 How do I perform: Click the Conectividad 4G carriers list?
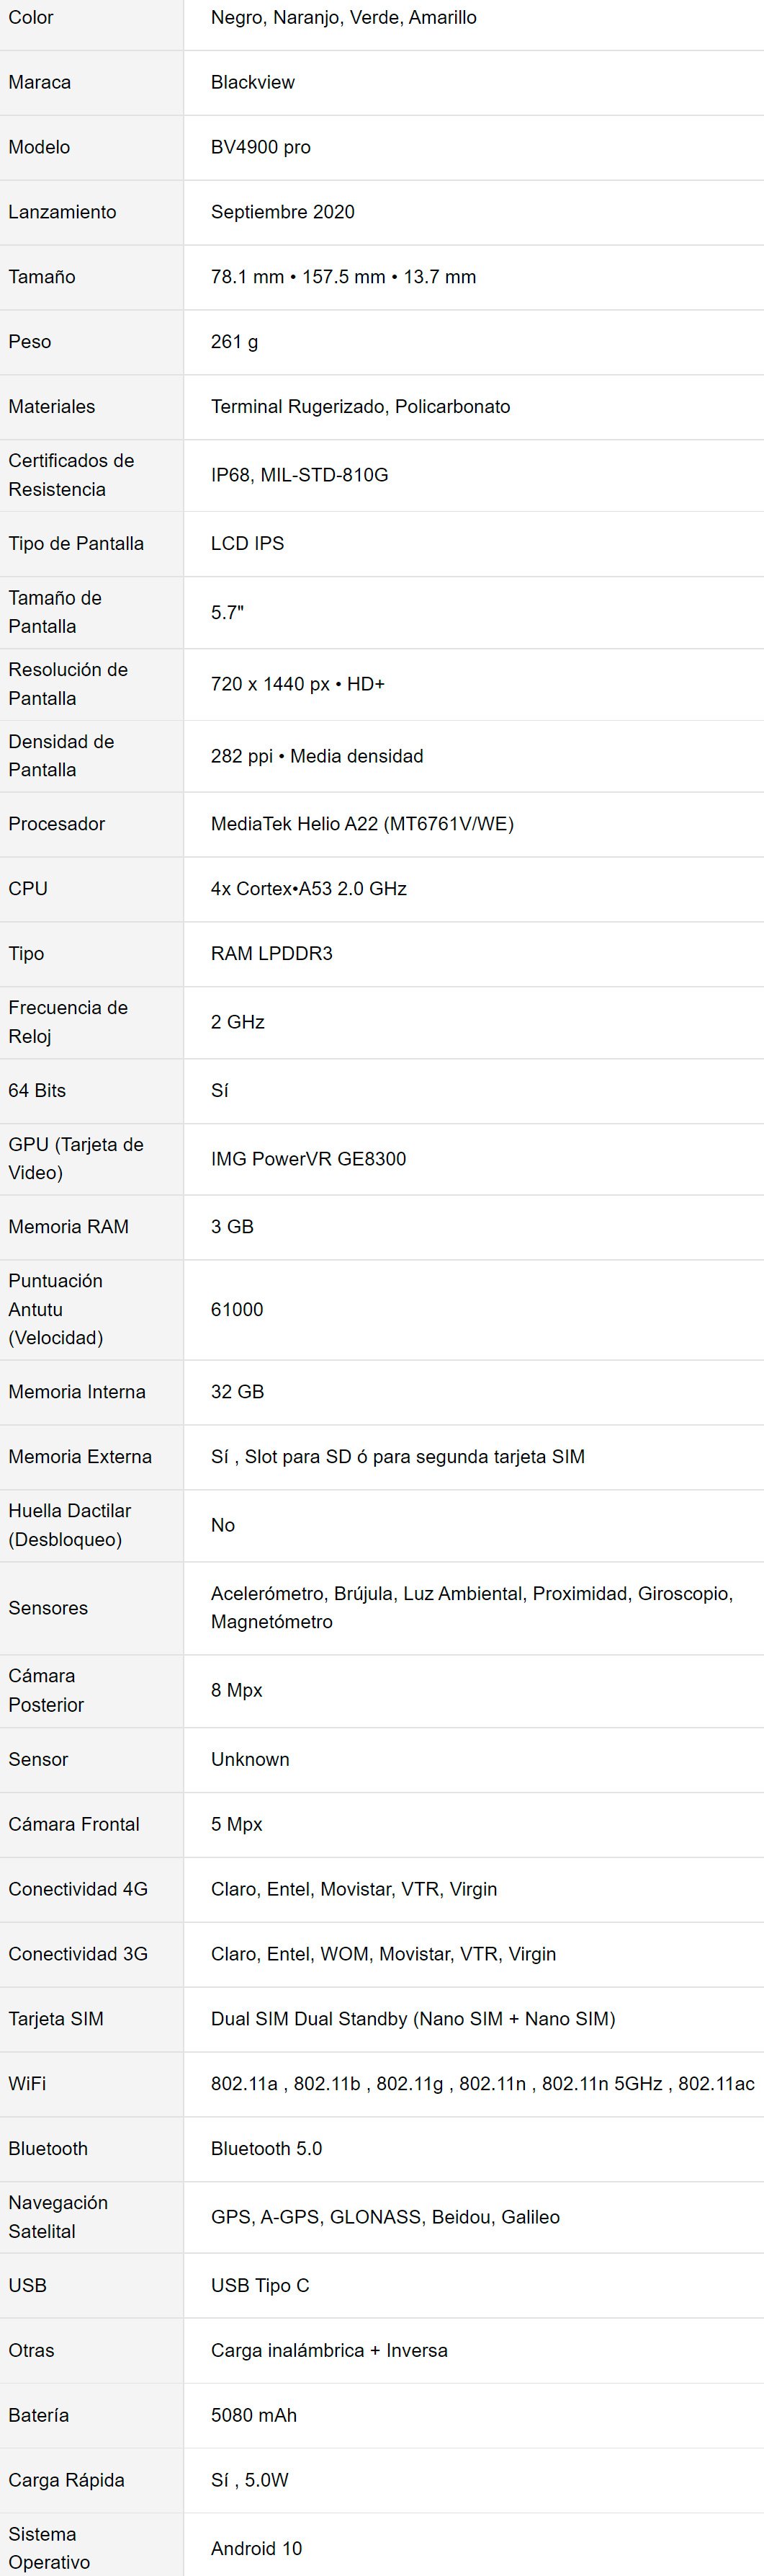pos(354,1889)
